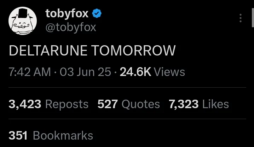Open the top-hat cat profile picture
The width and height of the screenshot is (254, 147).
[x=23, y=21]
